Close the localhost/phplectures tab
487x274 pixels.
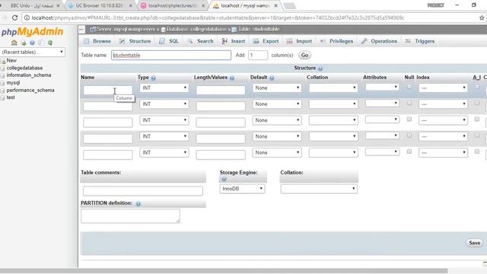[203, 5]
